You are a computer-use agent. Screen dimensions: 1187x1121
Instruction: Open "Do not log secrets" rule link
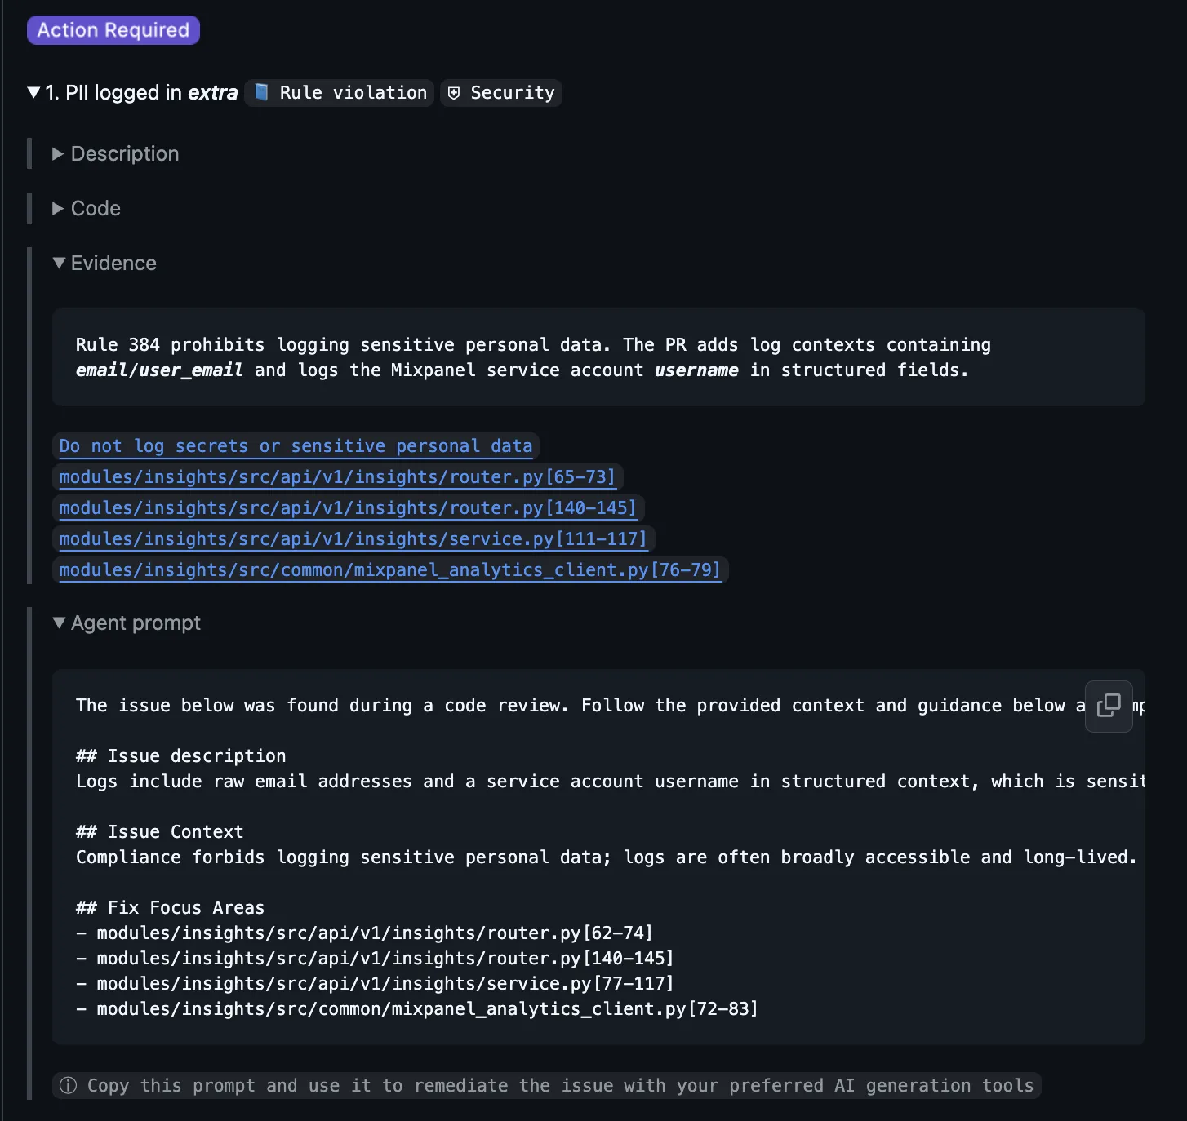tap(296, 446)
